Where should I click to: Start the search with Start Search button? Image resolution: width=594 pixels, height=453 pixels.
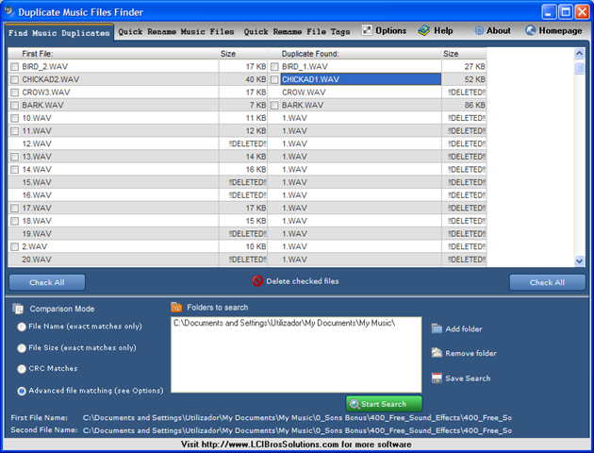click(384, 404)
